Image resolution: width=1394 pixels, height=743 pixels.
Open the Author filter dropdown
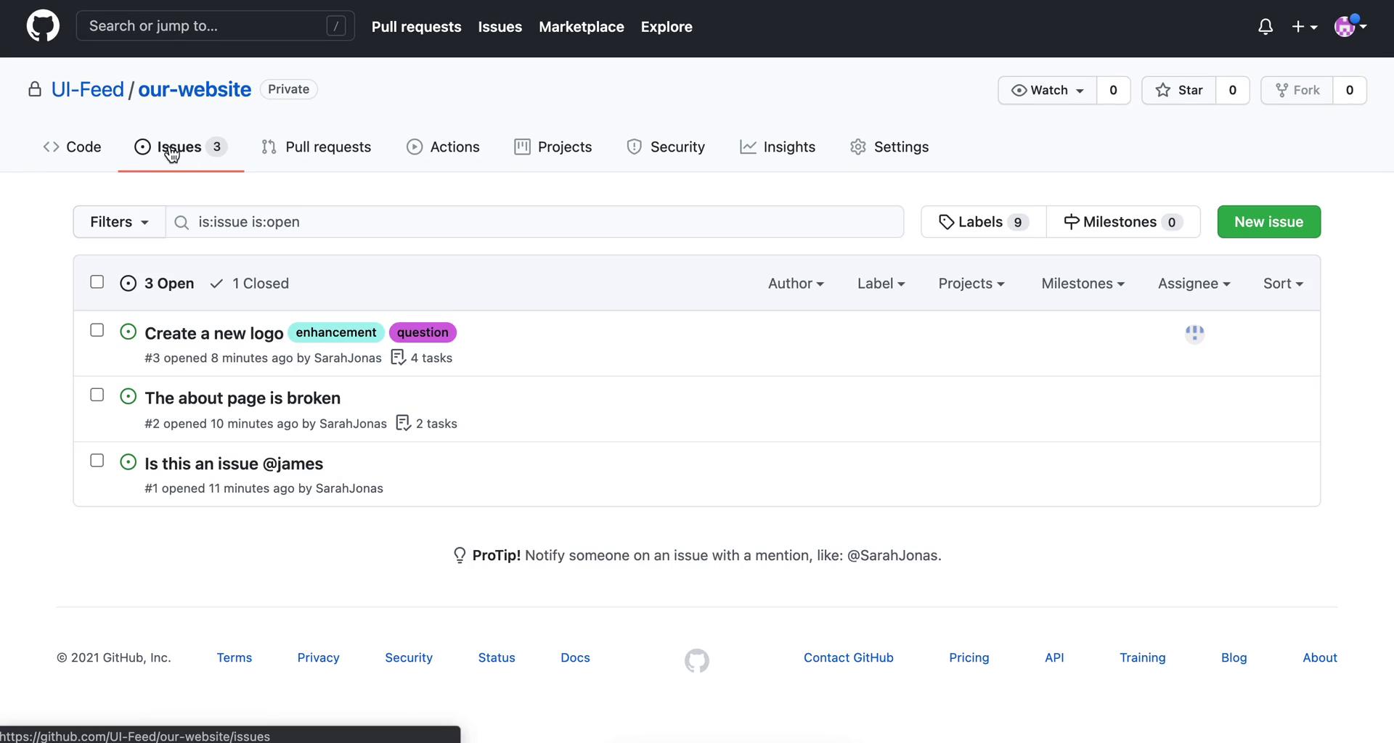tap(796, 284)
